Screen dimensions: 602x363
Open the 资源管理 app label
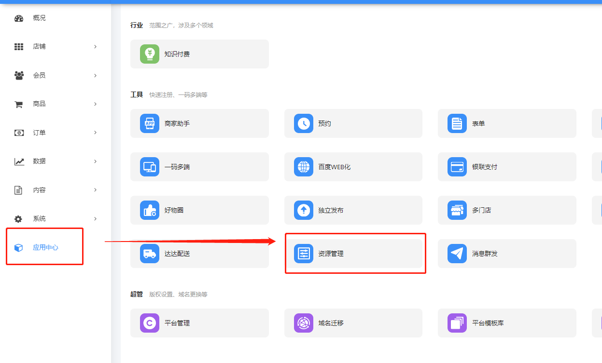[331, 254]
